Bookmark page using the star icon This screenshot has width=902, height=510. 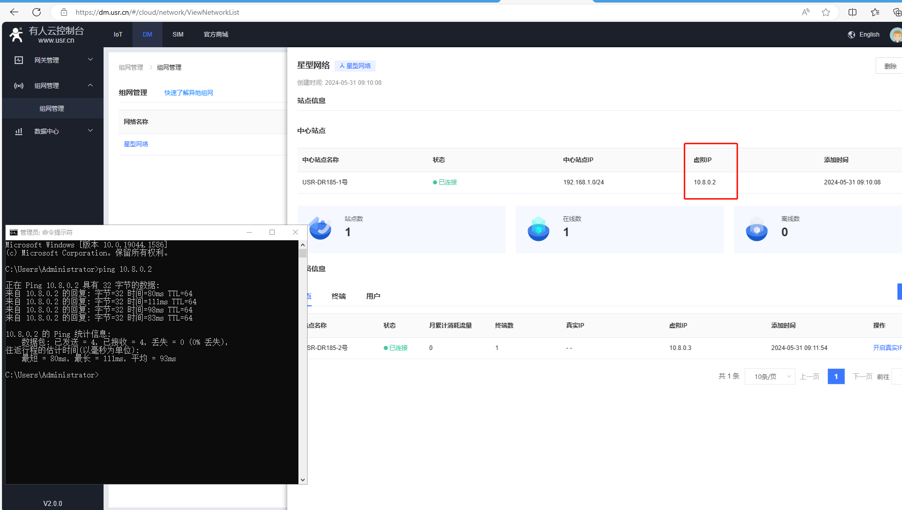point(826,12)
